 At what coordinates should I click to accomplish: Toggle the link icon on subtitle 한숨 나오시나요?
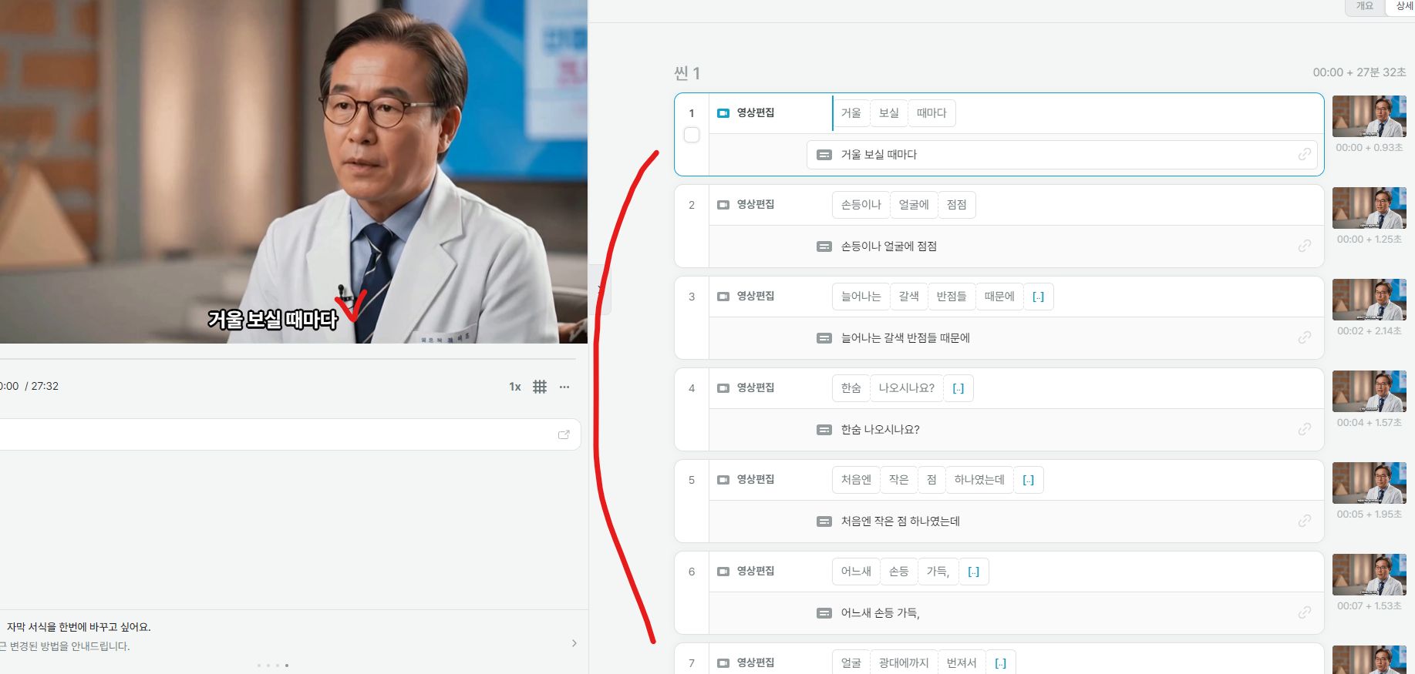tap(1305, 429)
